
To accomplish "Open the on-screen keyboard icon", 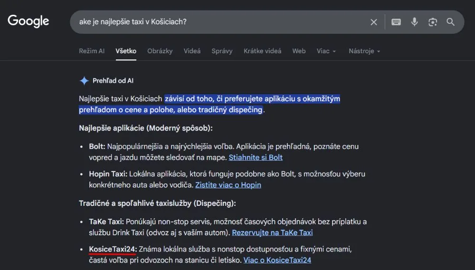I will tap(396, 22).
